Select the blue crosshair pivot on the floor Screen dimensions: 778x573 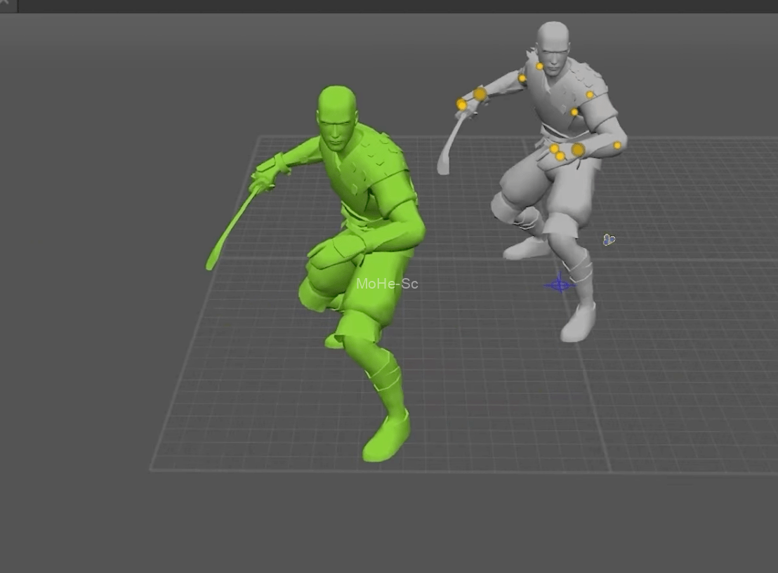pyautogui.click(x=560, y=284)
